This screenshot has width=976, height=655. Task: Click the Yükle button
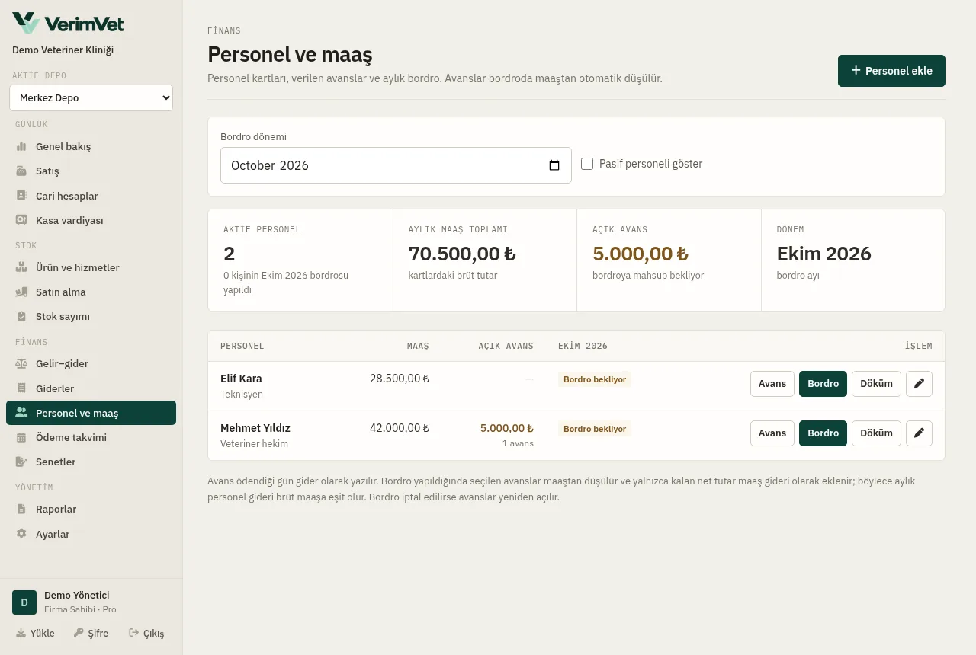(x=35, y=633)
